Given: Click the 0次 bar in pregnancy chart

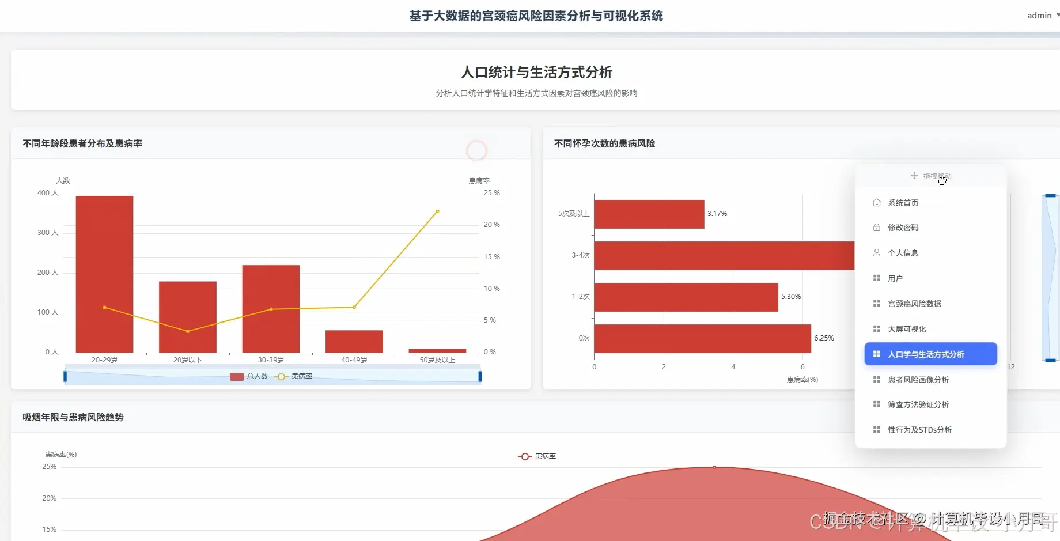Looking at the screenshot, I should 703,339.
